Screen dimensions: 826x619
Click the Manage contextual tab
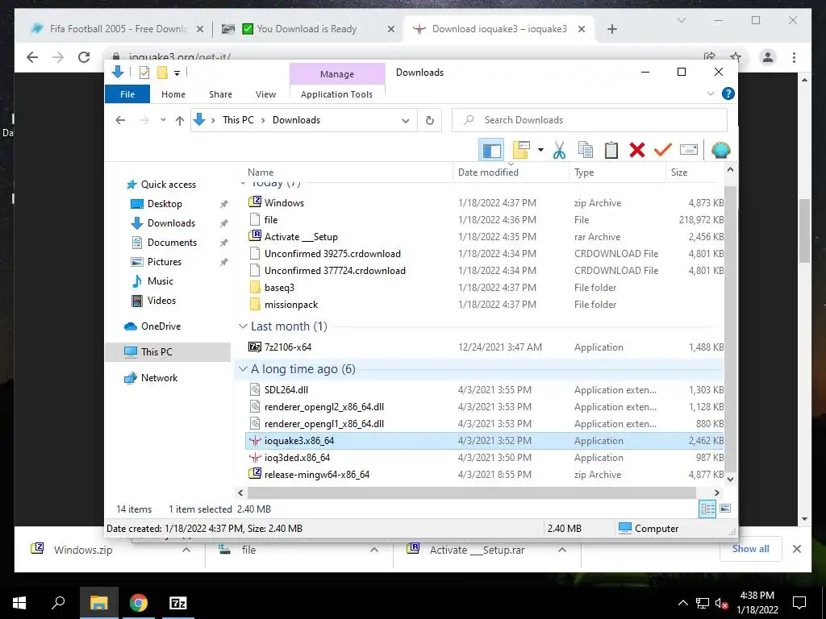click(x=337, y=74)
